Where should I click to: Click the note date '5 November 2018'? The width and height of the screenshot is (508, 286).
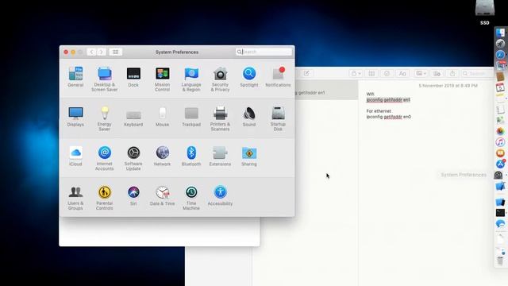[448, 86]
